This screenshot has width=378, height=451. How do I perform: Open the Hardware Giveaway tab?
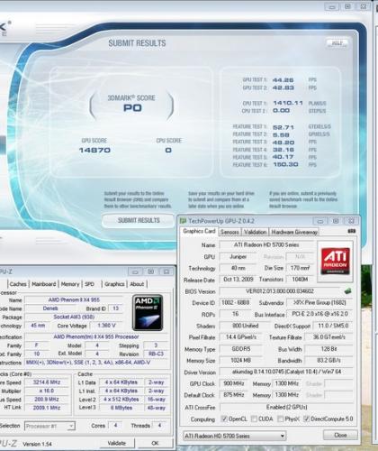(x=294, y=232)
